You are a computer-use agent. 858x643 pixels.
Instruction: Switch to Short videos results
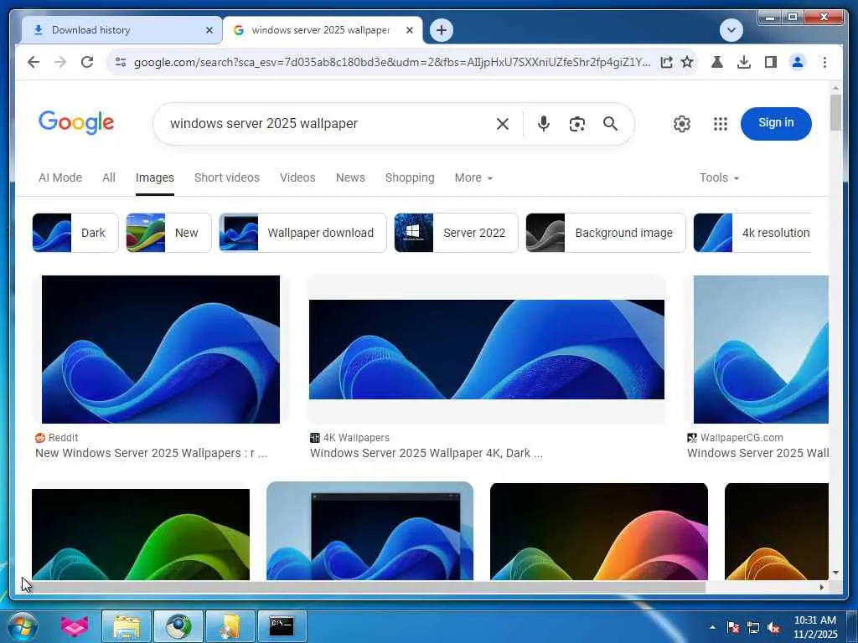[227, 177]
